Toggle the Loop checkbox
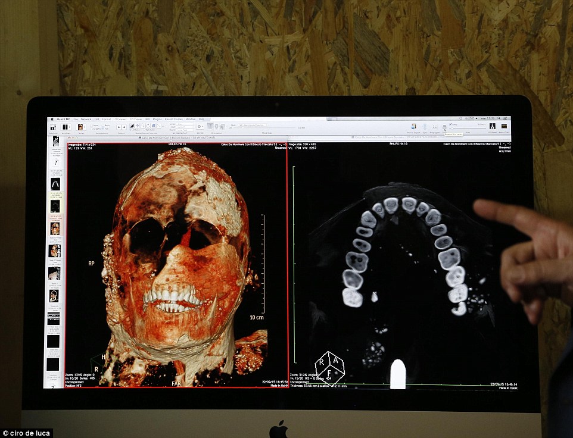 [450, 124]
